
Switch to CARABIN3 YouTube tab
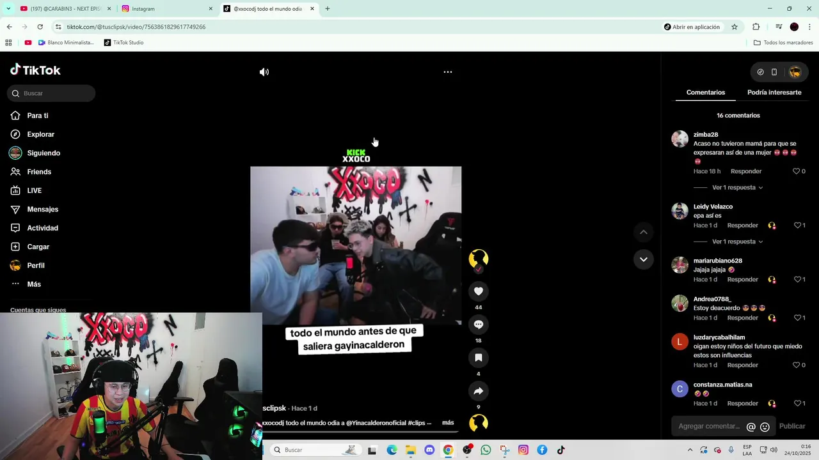tap(64, 9)
